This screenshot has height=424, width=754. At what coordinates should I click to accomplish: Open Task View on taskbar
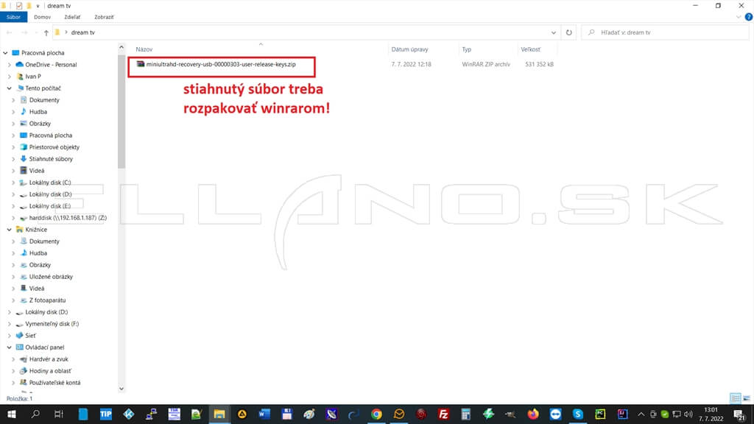pos(59,414)
